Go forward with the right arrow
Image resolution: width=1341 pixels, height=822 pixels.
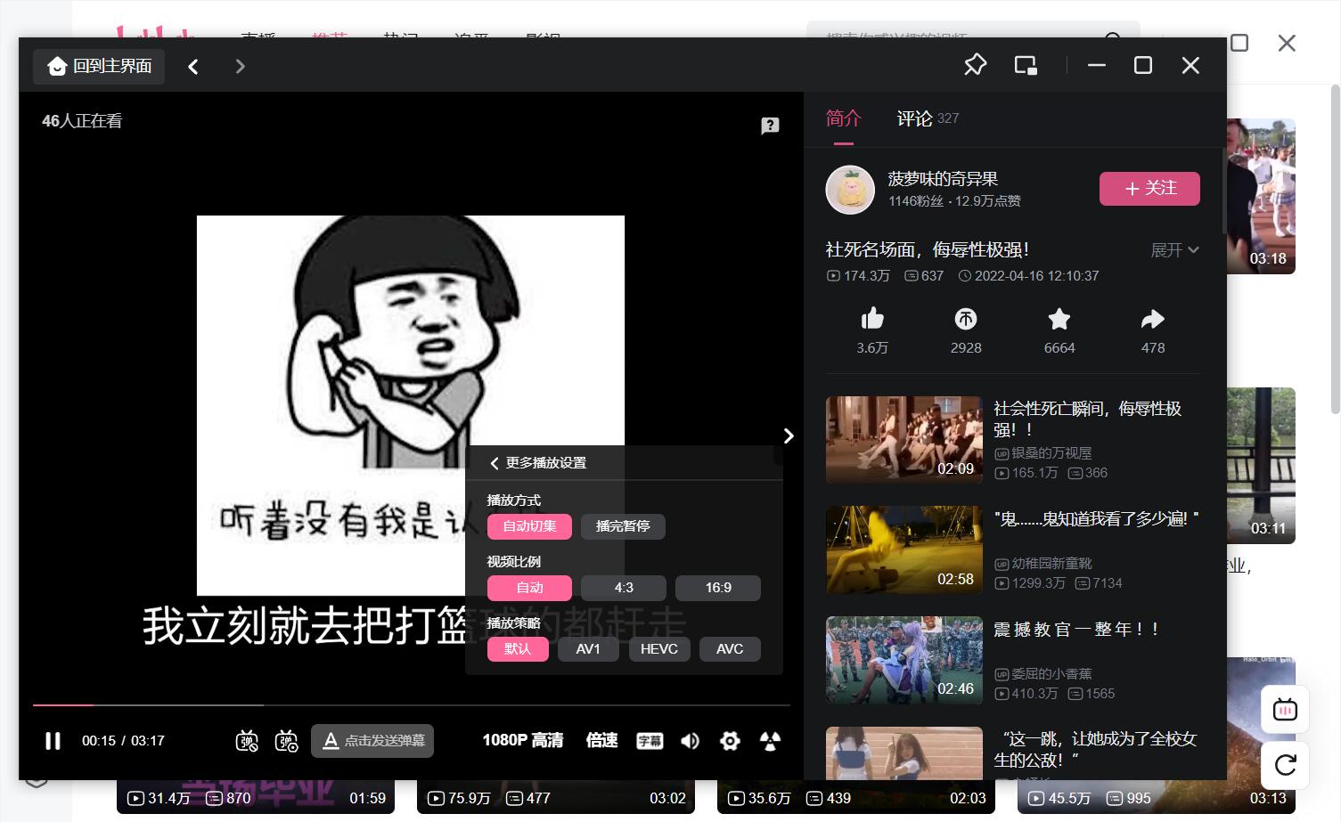click(240, 66)
